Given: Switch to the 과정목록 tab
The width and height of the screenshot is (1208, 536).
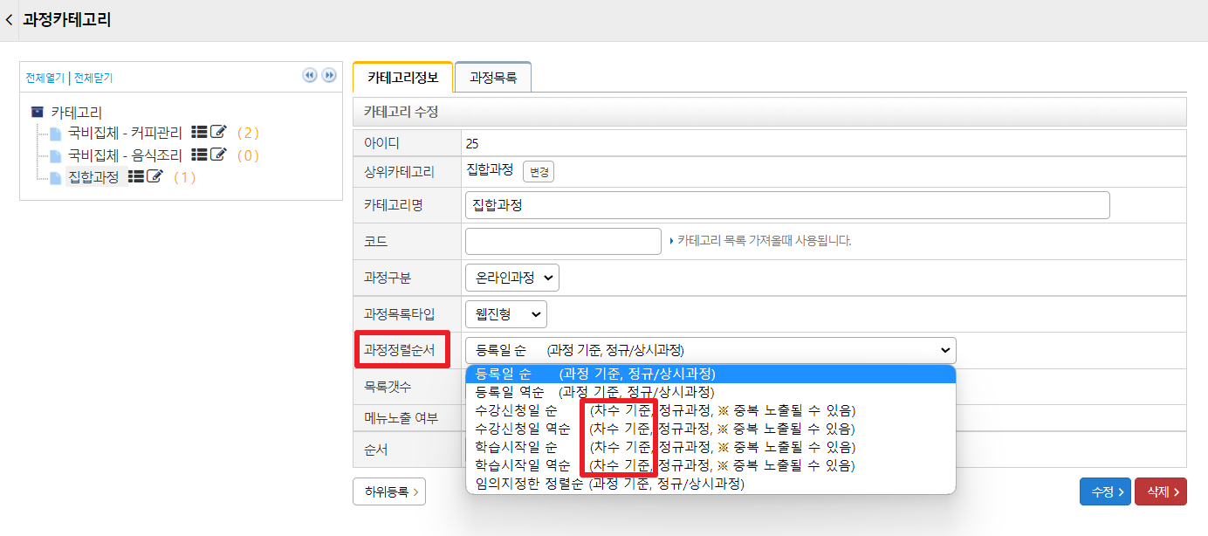Looking at the screenshot, I should click(x=492, y=78).
